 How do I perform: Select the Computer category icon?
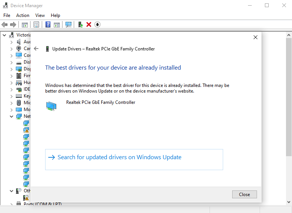click(19, 55)
